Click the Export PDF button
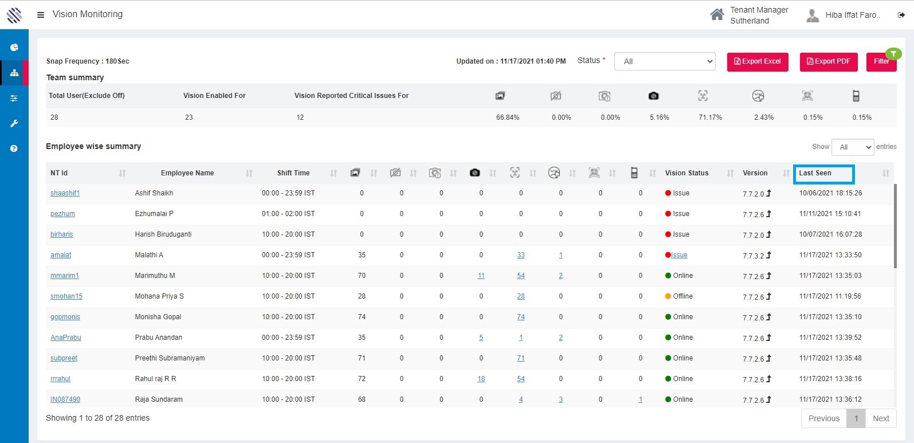This screenshot has width=914, height=443. click(829, 62)
